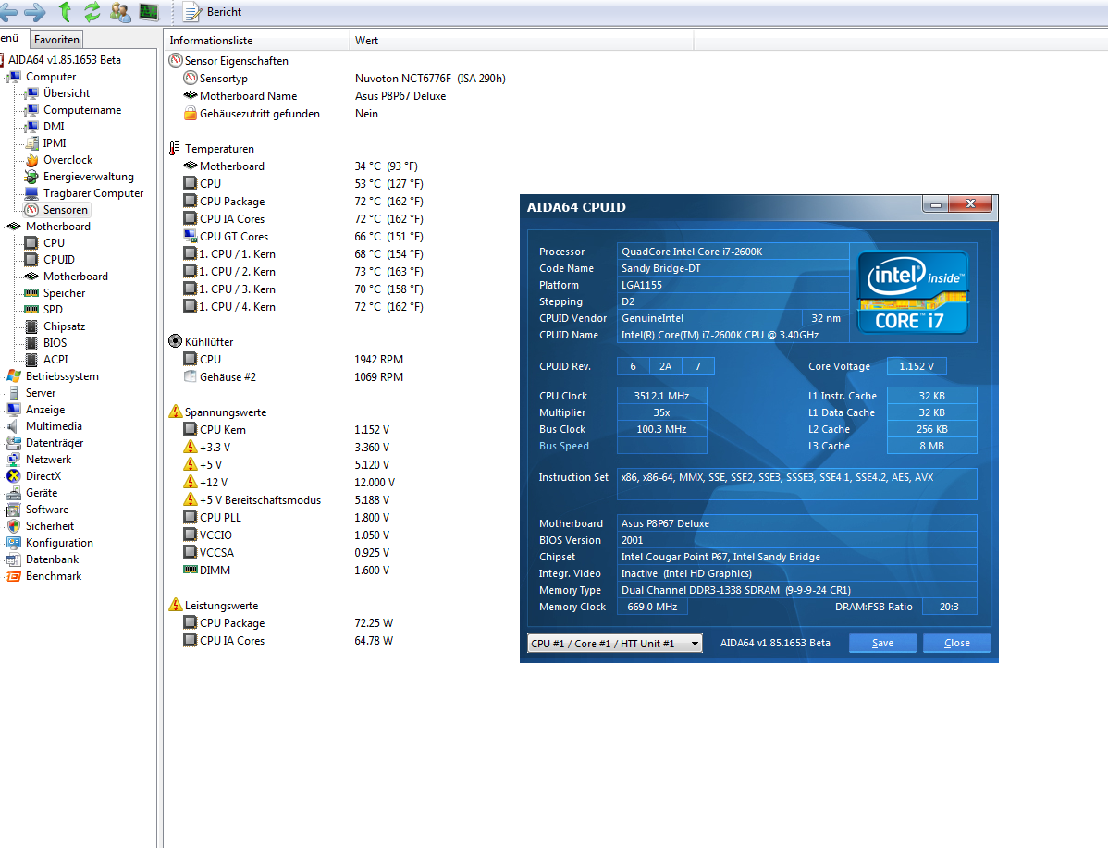Click the users icon in toolbar
The width and height of the screenshot is (1108, 848).
tap(120, 11)
